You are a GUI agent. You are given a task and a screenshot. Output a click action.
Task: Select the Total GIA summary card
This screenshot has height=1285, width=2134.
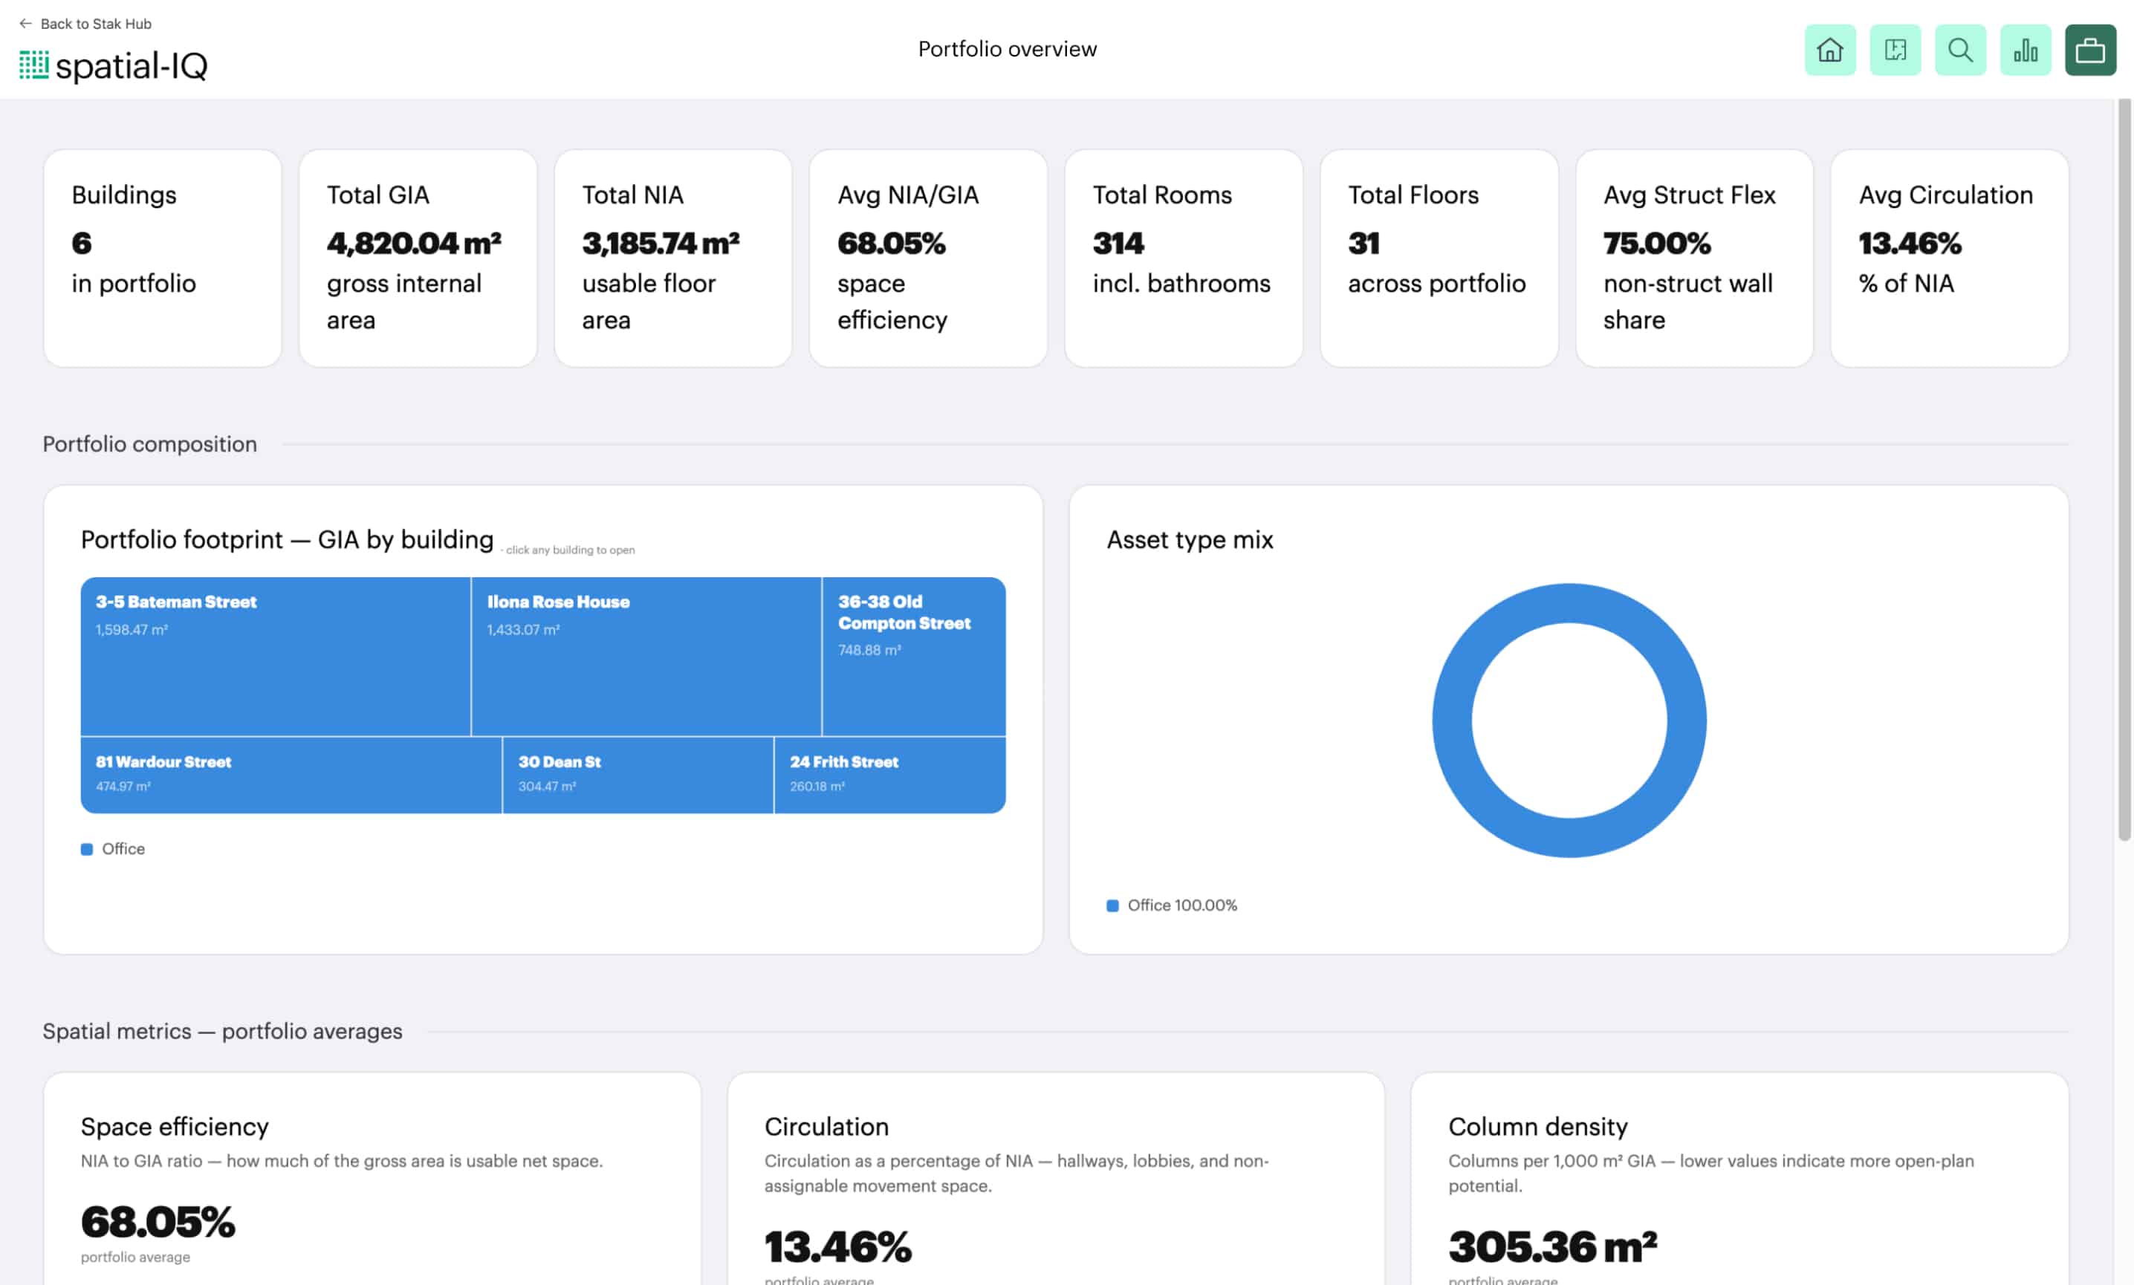pos(418,258)
